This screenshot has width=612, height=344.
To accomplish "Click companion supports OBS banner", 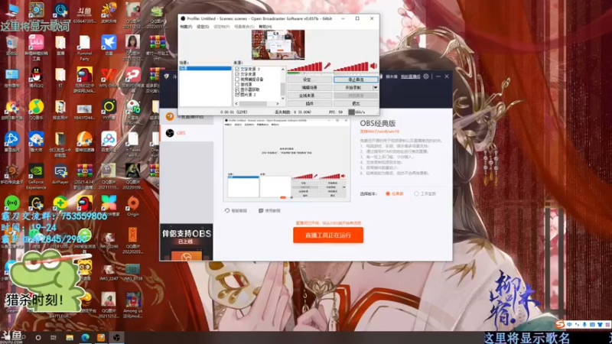I will click(x=187, y=242).
